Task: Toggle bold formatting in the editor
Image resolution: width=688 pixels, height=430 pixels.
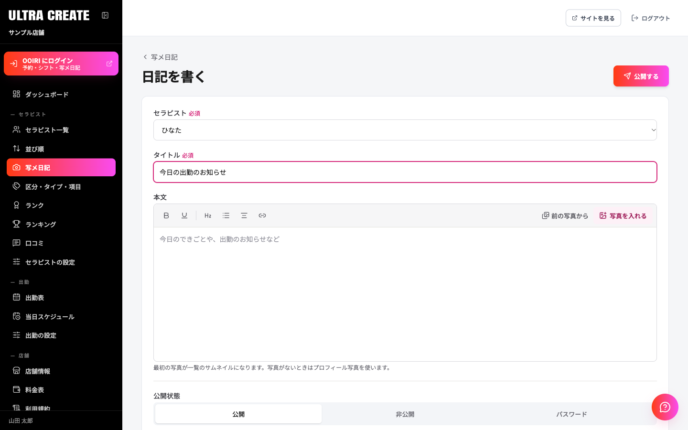Action: coord(166,215)
